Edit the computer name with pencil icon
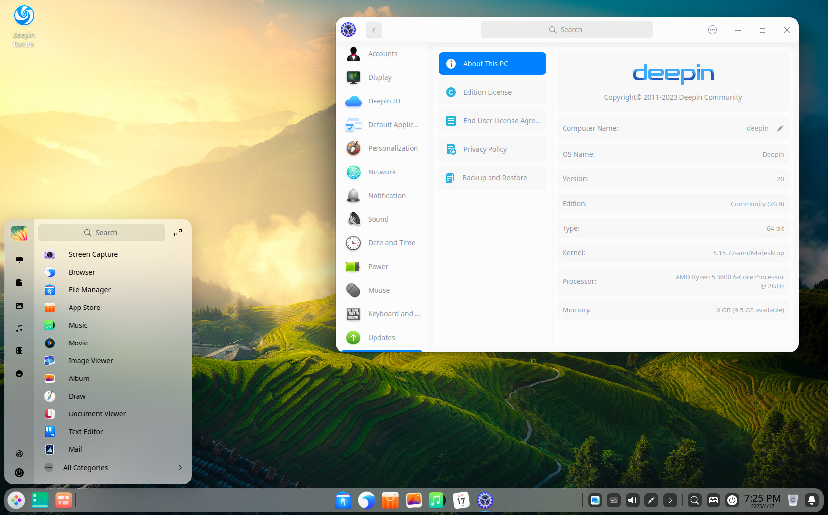Screen dimensions: 828x515 pos(780,128)
